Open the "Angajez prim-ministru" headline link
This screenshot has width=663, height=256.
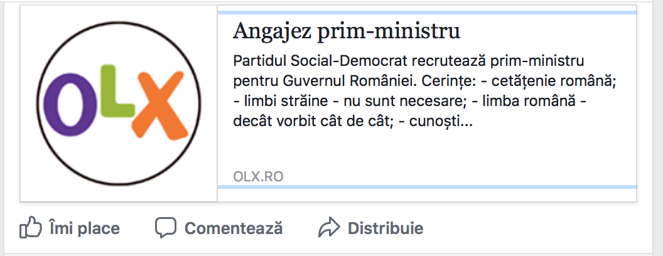(347, 31)
